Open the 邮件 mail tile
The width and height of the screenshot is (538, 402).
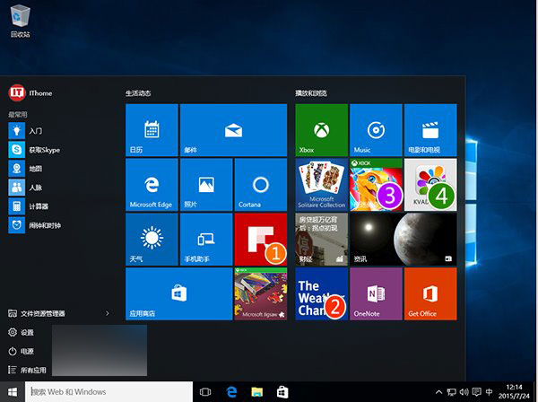click(x=233, y=130)
